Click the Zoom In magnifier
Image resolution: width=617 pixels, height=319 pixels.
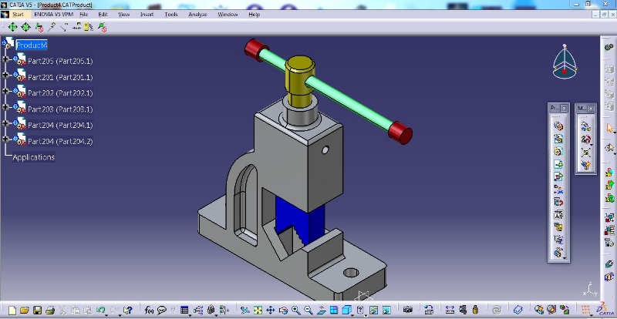click(x=296, y=310)
